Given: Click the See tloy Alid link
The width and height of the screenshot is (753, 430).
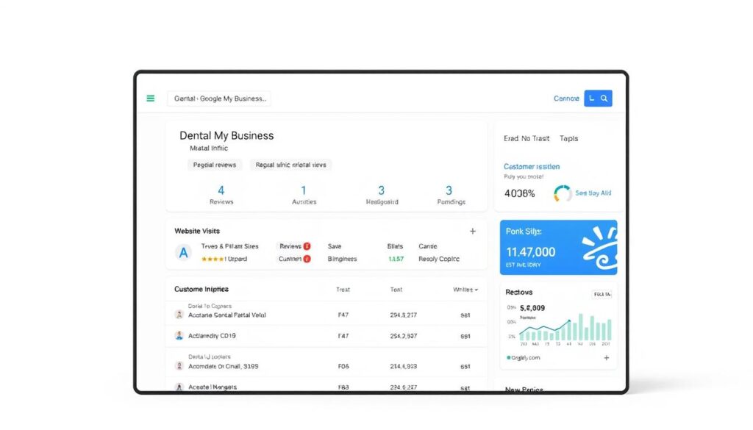Looking at the screenshot, I should 593,193.
